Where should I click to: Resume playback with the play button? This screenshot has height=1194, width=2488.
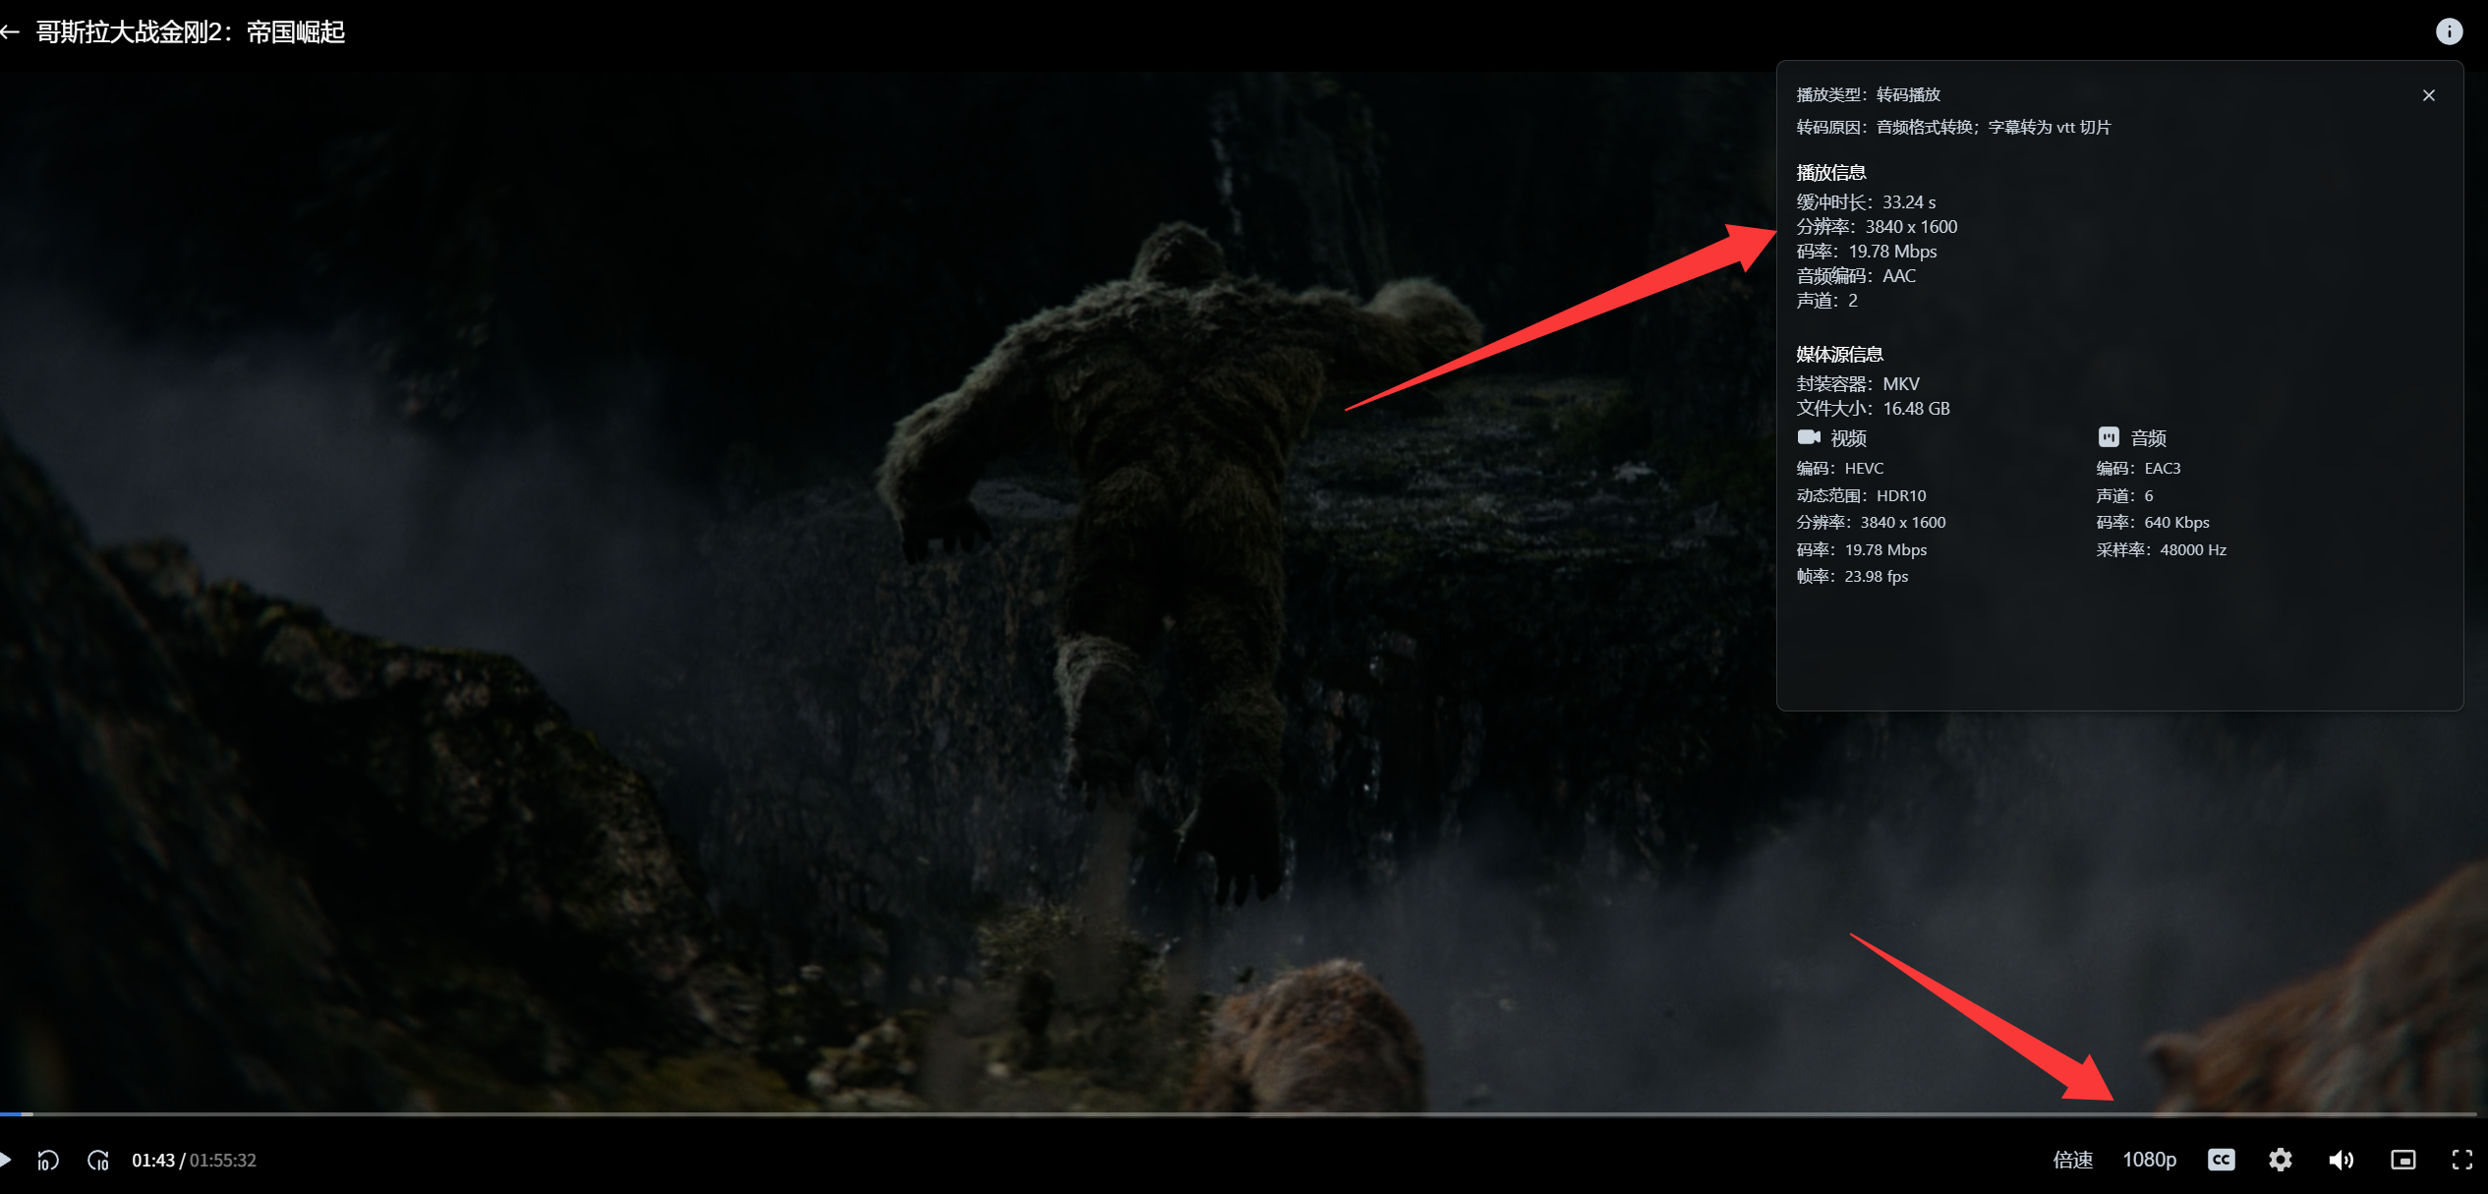[x=6, y=1160]
